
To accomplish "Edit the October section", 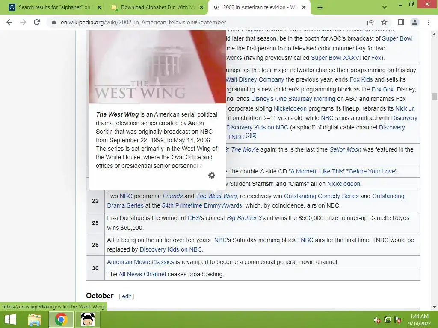I will click(127, 296).
